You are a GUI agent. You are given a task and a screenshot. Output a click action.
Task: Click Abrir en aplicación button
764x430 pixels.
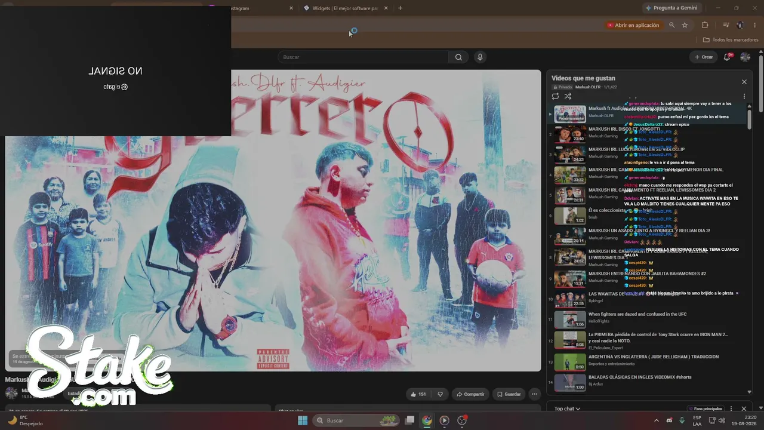[633, 25]
